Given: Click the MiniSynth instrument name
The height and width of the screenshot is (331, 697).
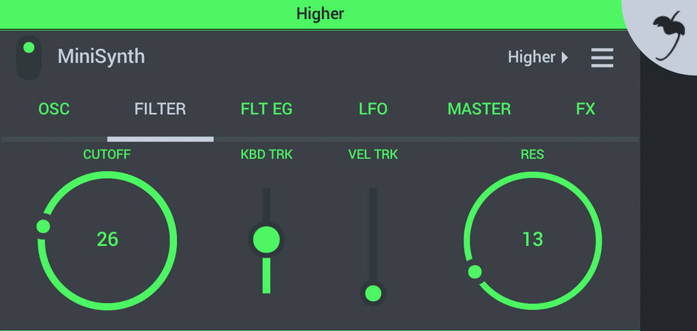Looking at the screenshot, I should [101, 57].
